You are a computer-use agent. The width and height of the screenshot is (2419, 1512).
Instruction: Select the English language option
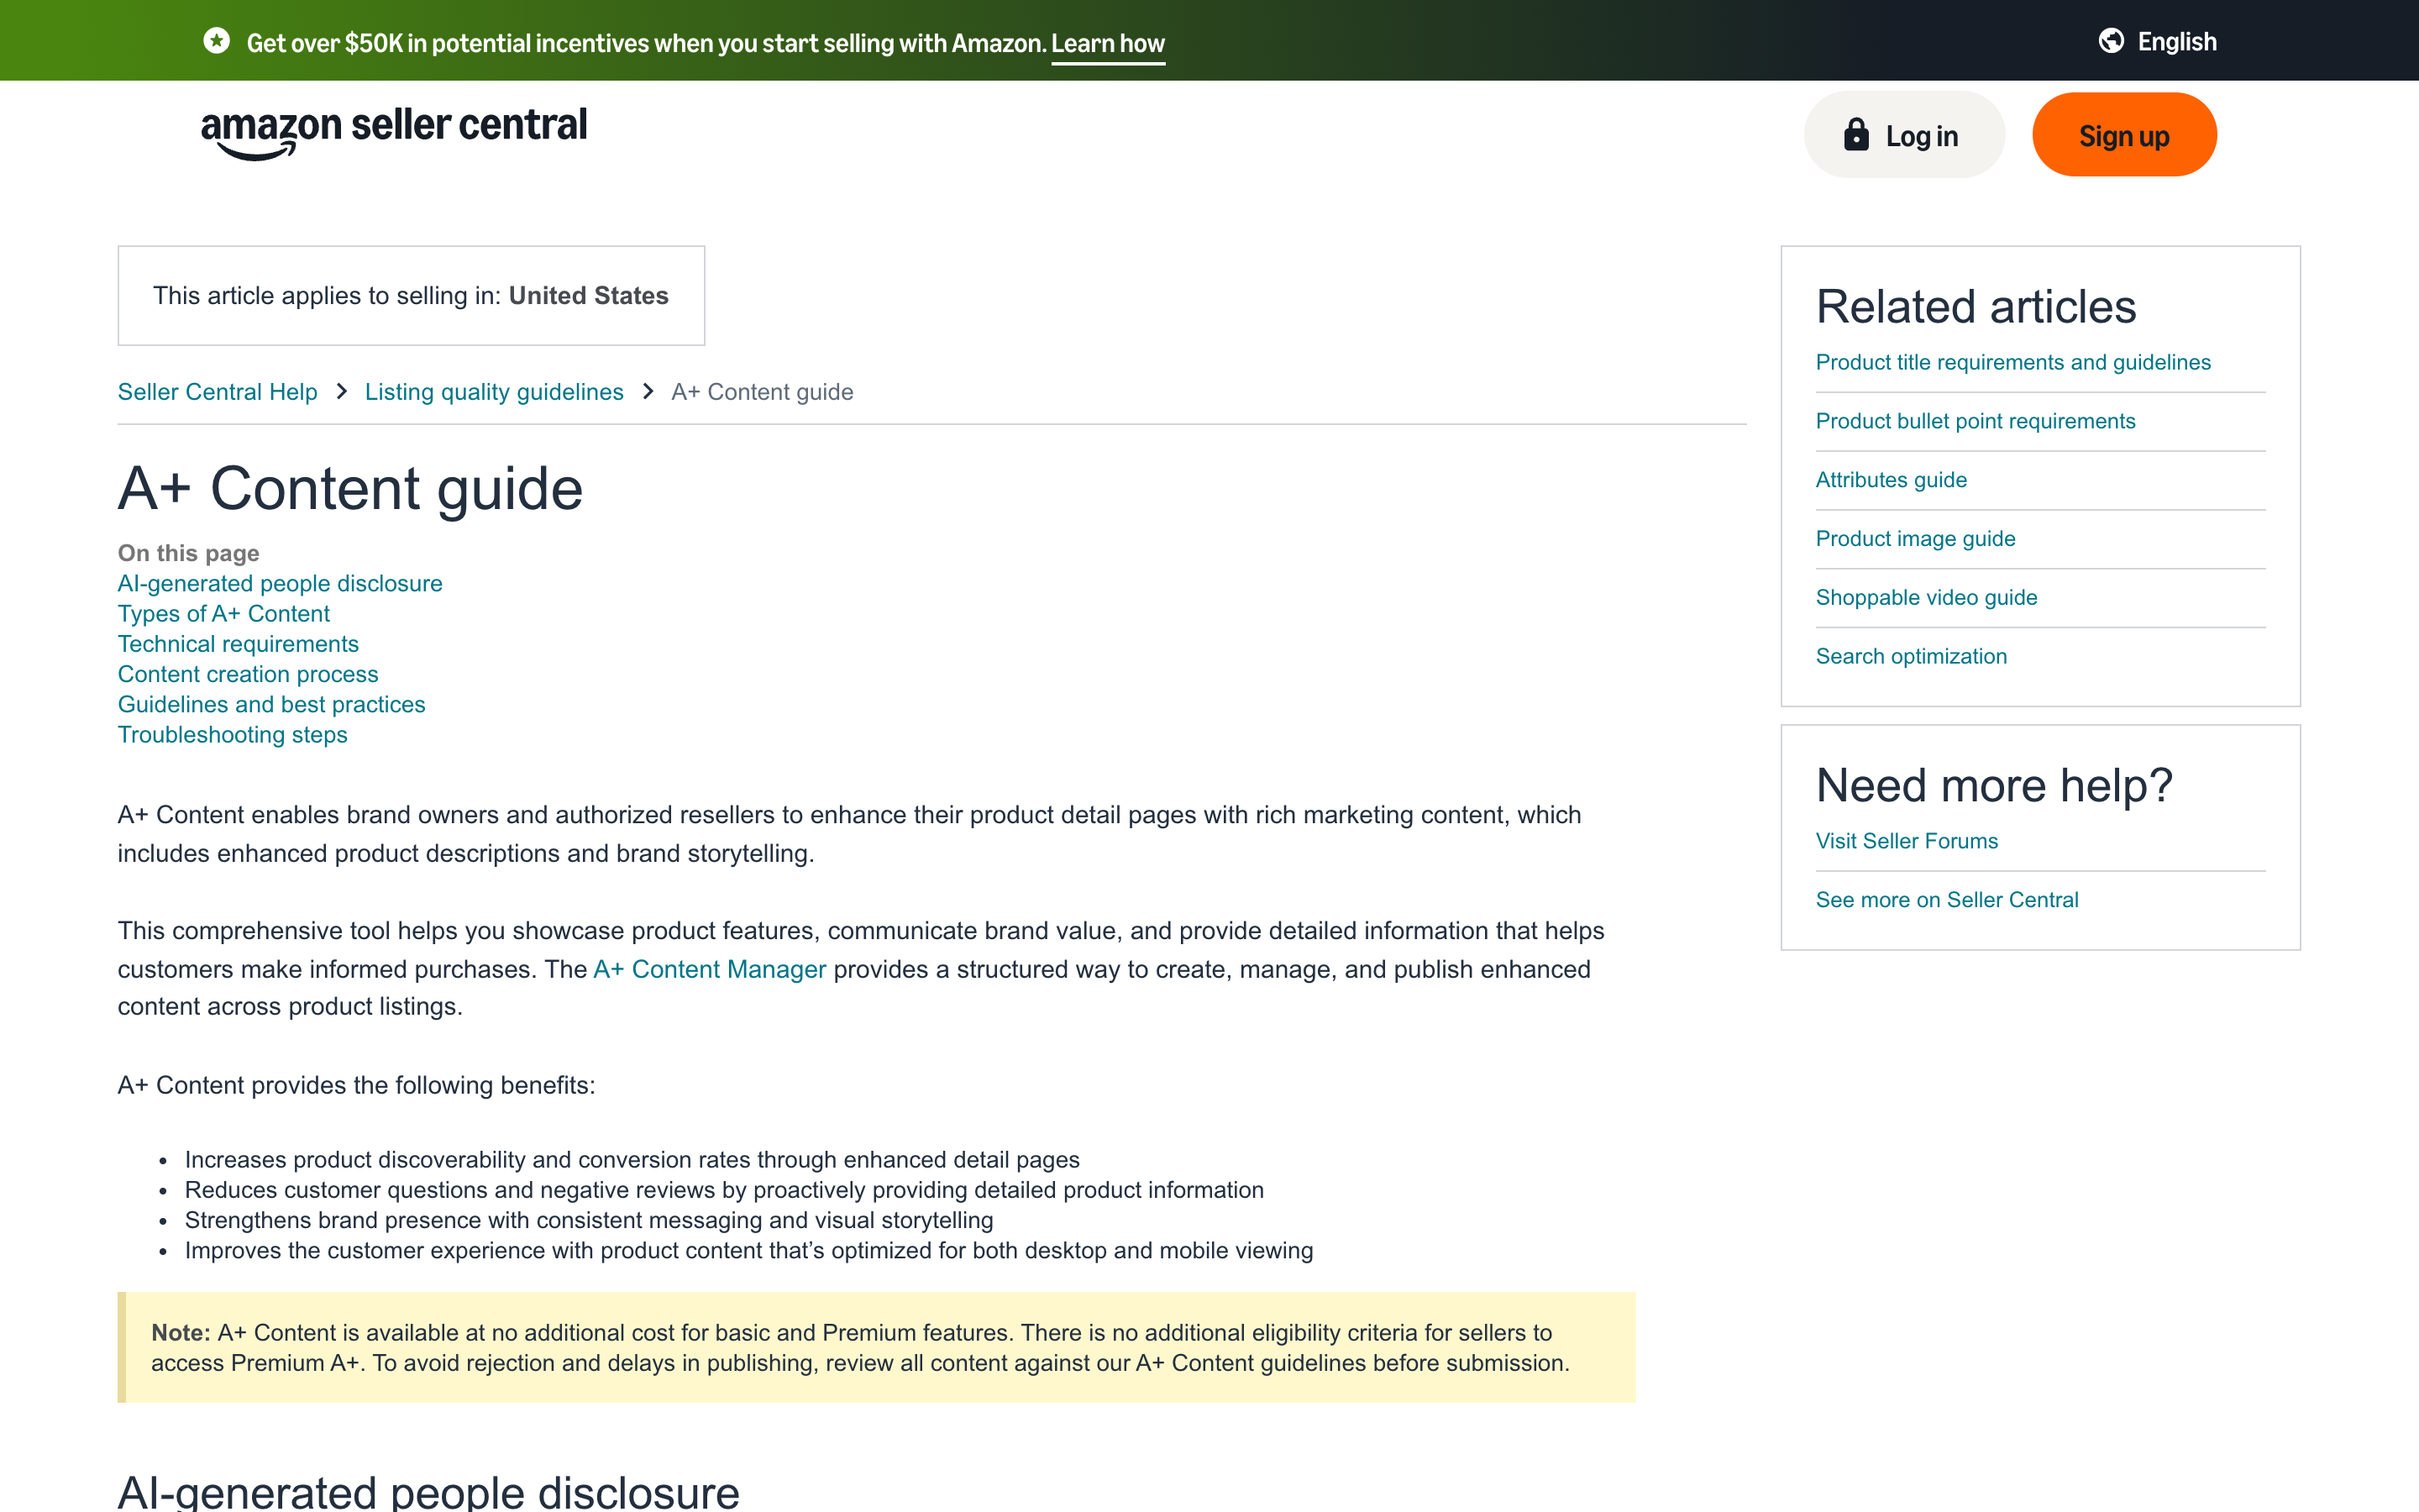(2177, 42)
